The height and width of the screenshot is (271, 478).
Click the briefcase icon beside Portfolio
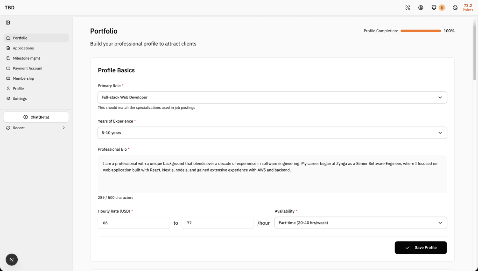(x=8, y=38)
